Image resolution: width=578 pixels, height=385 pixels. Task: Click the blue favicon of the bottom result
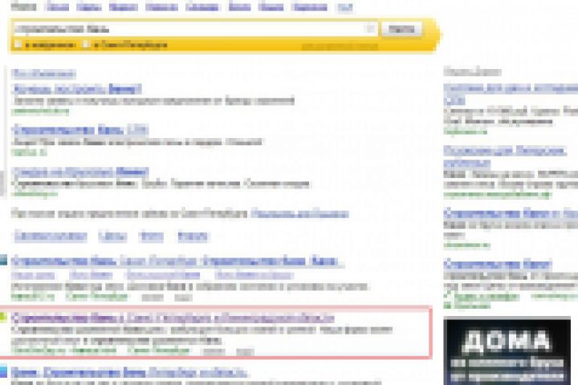pos(3,371)
